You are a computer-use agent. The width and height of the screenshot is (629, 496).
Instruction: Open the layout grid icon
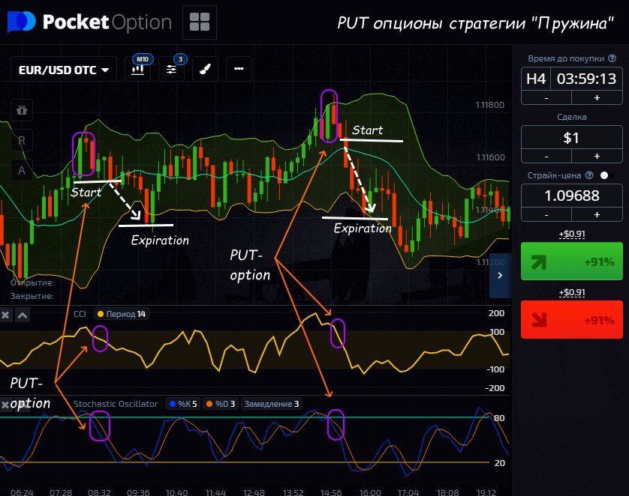[x=199, y=22]
